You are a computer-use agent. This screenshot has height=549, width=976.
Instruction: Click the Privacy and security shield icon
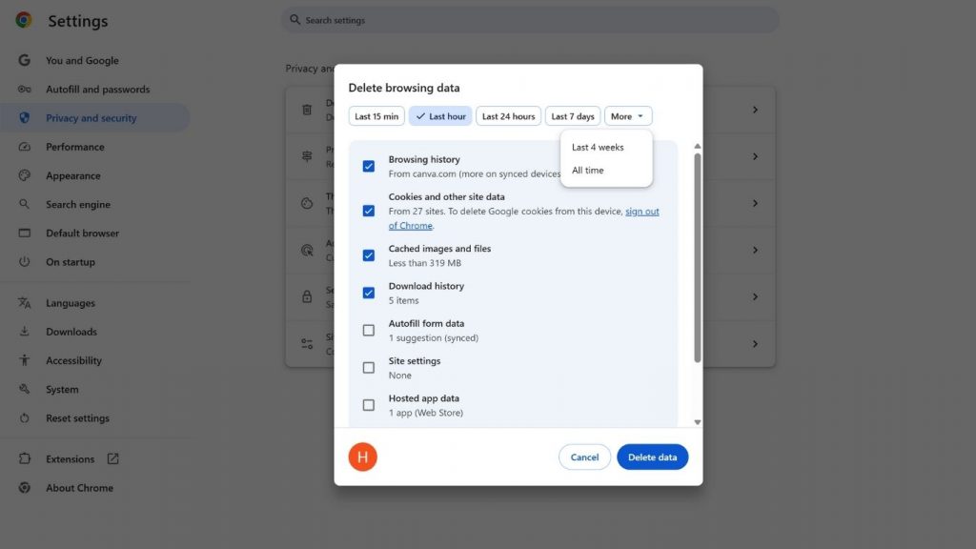(x=25, y=118)
